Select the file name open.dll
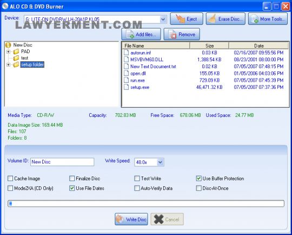The width and height of the screenshot is (292, 235). (x=138, y=73)
